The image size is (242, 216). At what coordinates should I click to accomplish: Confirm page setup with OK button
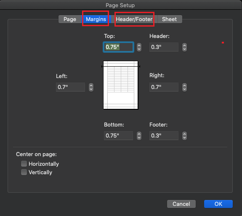pos(218,204)
